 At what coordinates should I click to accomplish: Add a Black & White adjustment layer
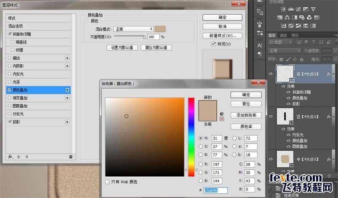point(294,17)
